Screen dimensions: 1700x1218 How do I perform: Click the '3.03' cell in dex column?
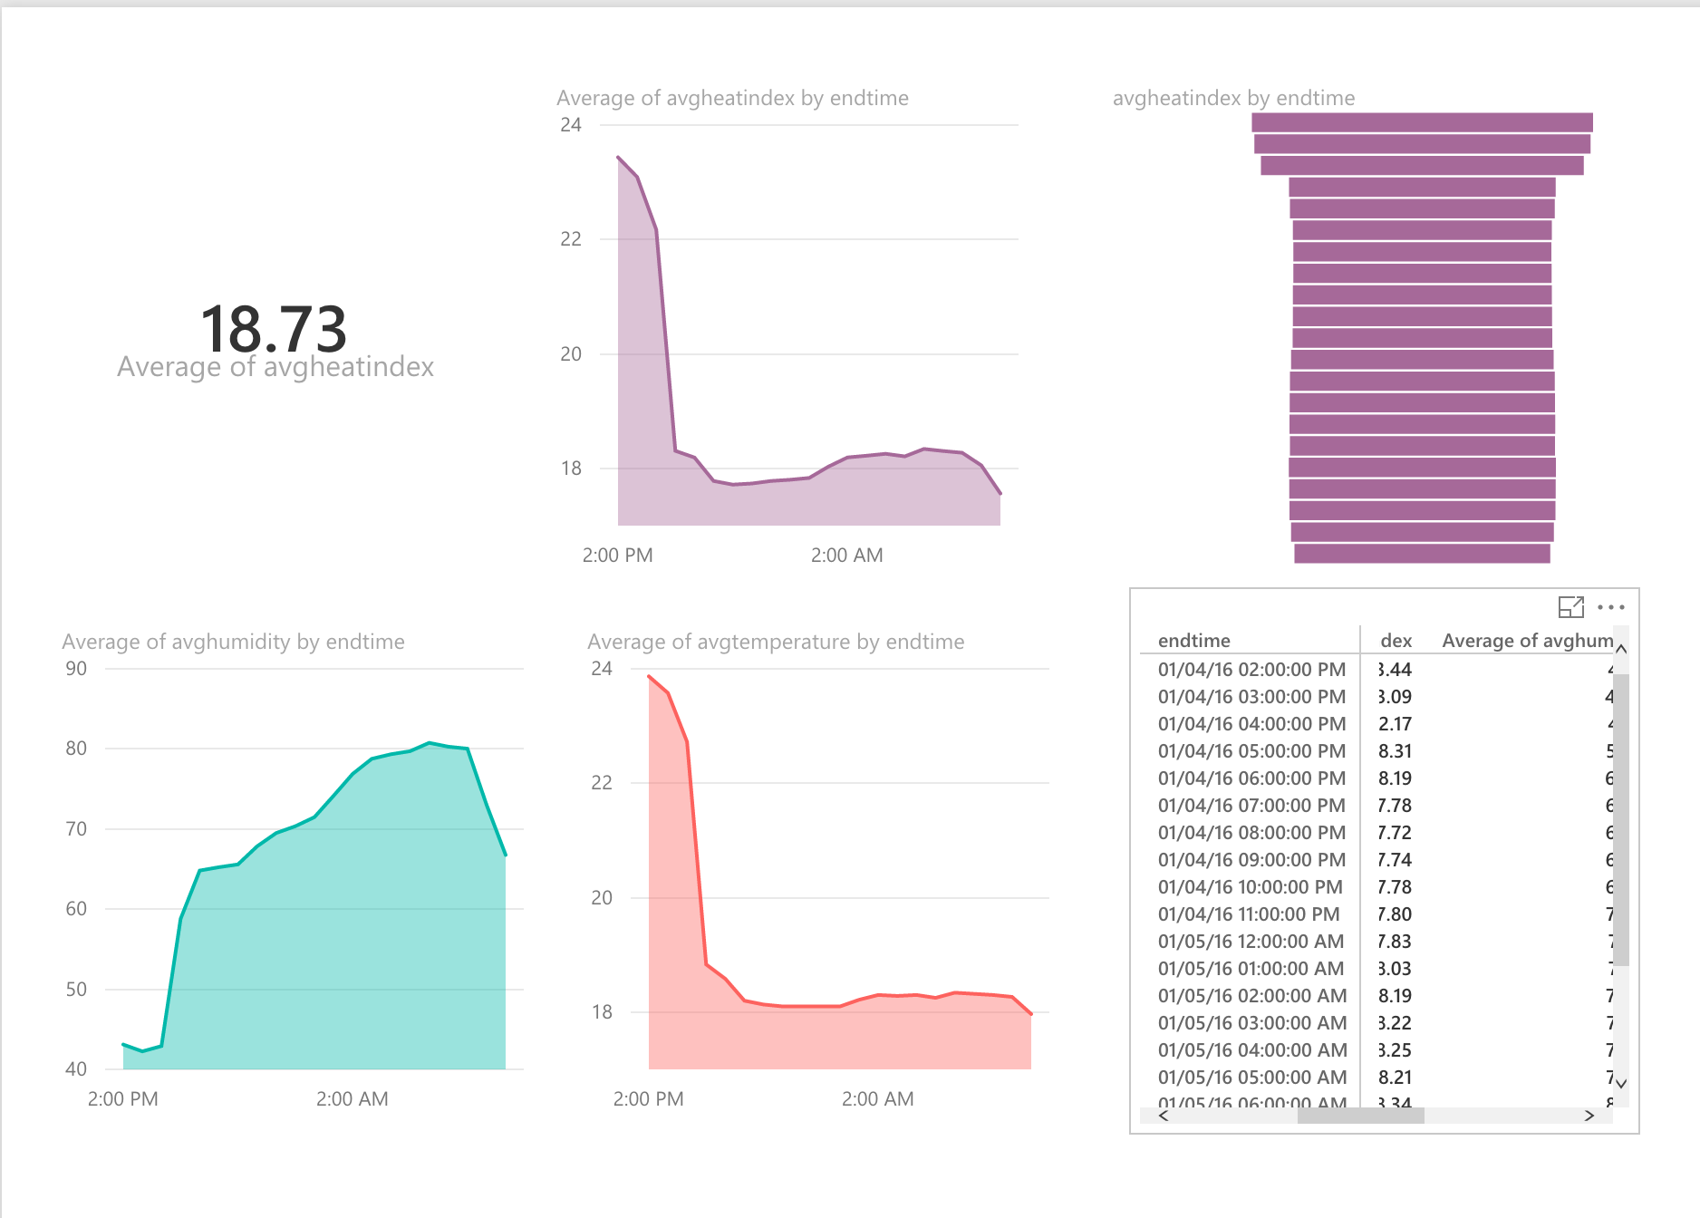click(1396, 969)
